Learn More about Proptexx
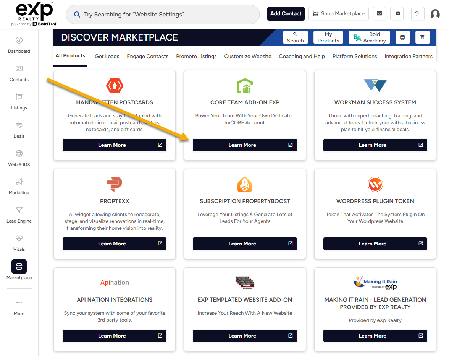Viewport: 449px width, 356px height. pyautogui.click(x=114, y=244)
